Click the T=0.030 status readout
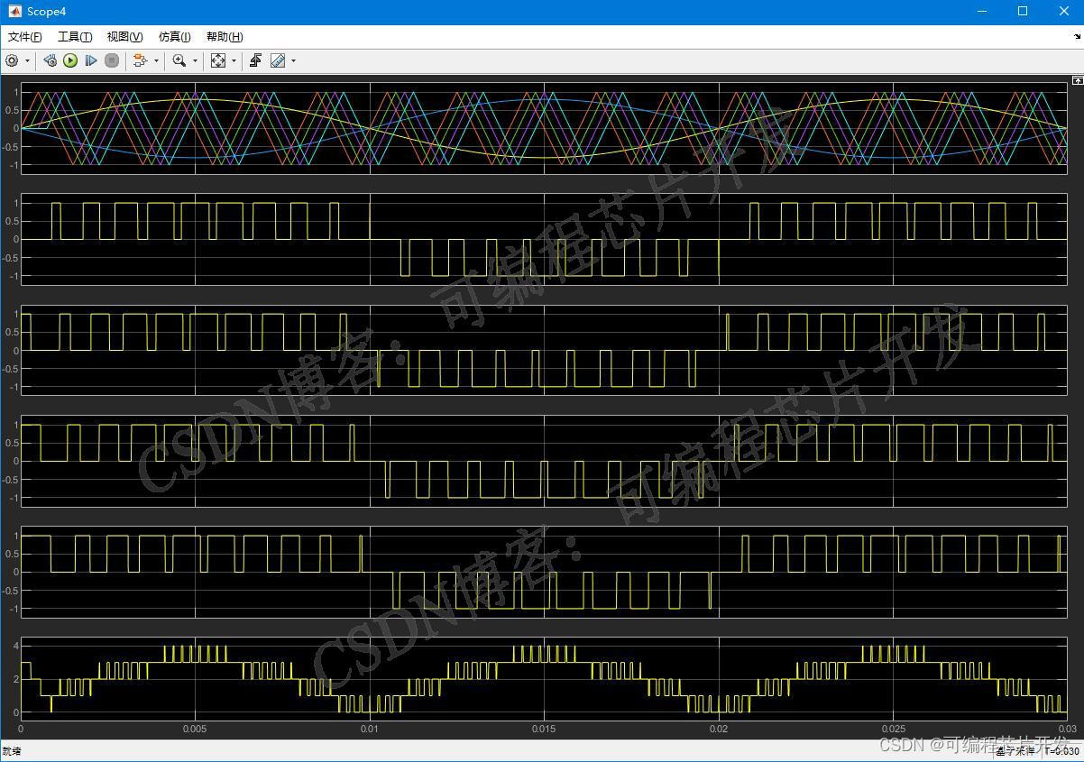Screen dimensions: 1084x762 tap(1061, 750)
